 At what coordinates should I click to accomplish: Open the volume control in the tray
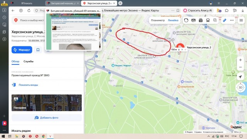(222, 136)
